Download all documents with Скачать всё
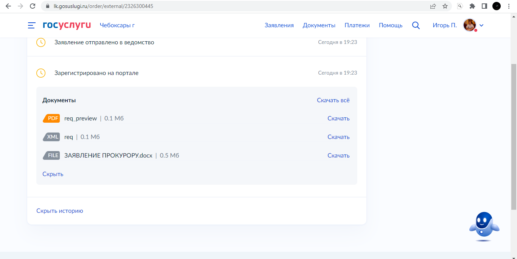Screen dimensions: 517x259 (x=333, y=100)
